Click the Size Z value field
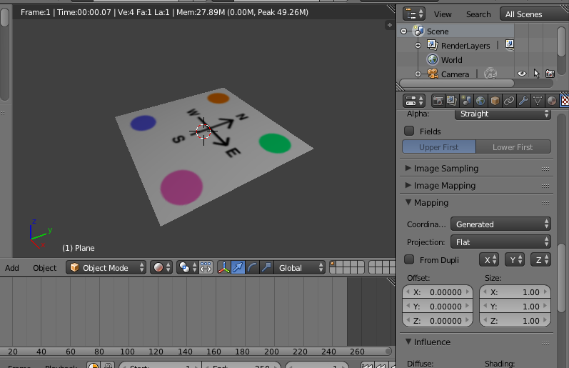This screenshot has height=368, width=569. [515, 320]
